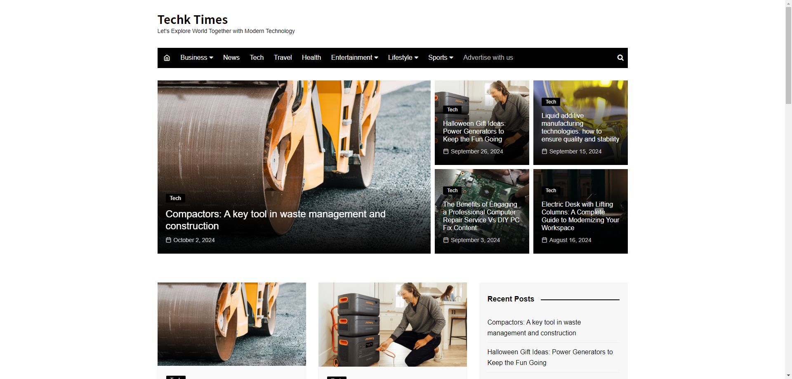Click the October 2, 2024 date
This screenshot has height=379, width=792.
click(x=194, y=240)
